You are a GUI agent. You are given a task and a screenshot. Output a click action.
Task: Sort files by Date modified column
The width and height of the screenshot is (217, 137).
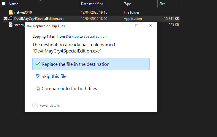[x=92, y=4]
